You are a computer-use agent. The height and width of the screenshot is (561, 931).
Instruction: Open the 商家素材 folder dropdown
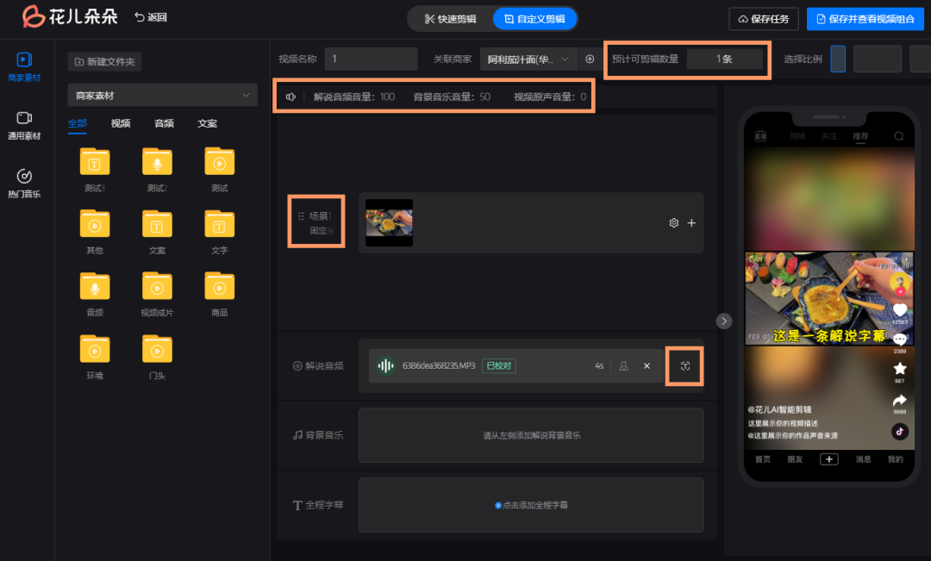pos(162,95)
